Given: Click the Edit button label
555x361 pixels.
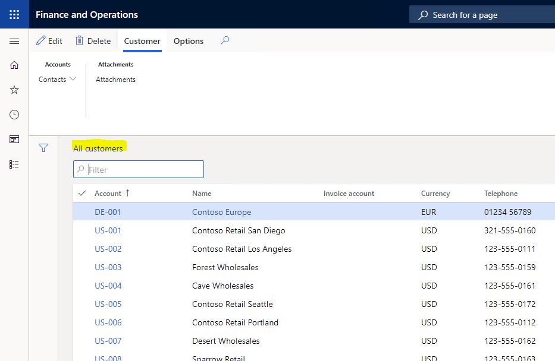Looking at the screenshot, I should click(x=55, y=41).
